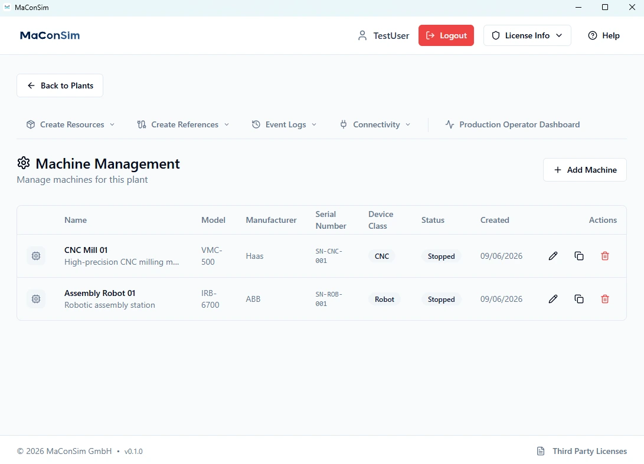Click the High-precision CNC milling description
The height and width of the screenshot is (464, 644).
(122, 262)
